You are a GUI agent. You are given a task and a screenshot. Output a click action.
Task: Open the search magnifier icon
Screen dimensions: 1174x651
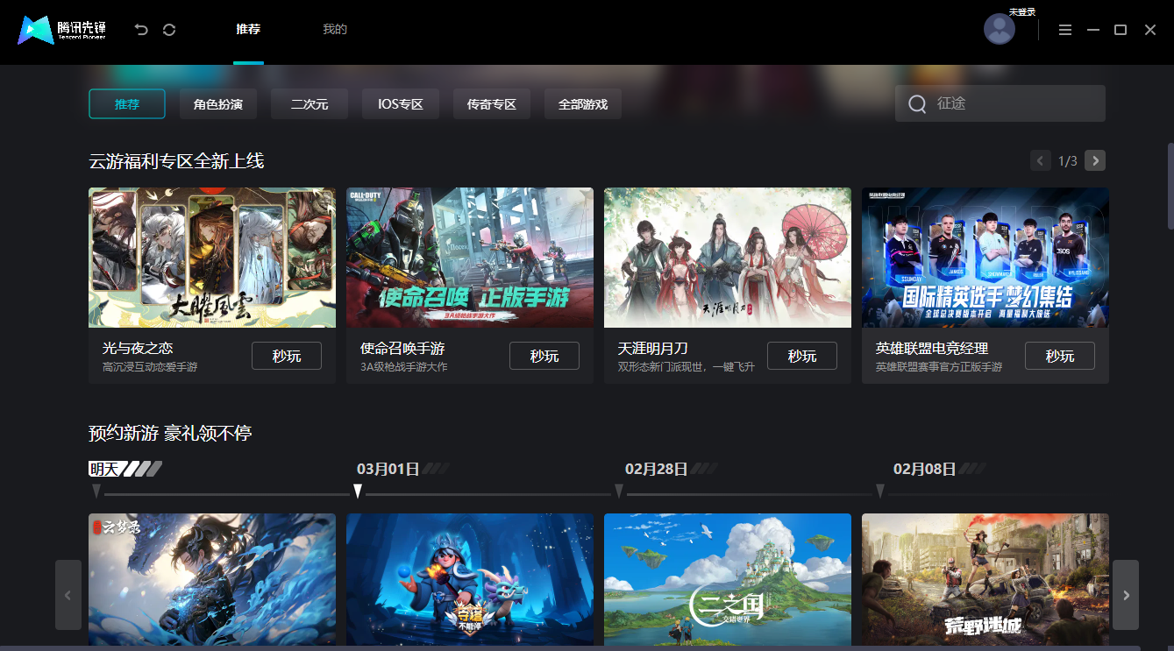pyautogui.click(x=916, y=103)
